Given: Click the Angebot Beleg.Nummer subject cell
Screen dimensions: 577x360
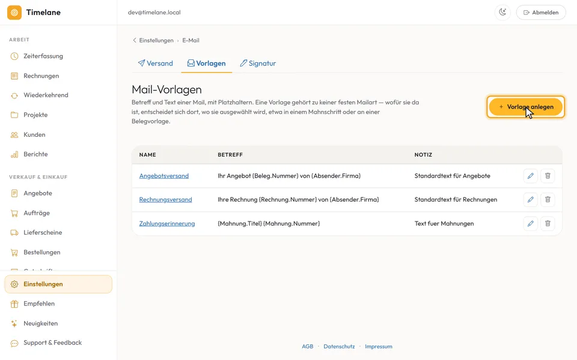Looking at the screenshot, I should [289, 176].
